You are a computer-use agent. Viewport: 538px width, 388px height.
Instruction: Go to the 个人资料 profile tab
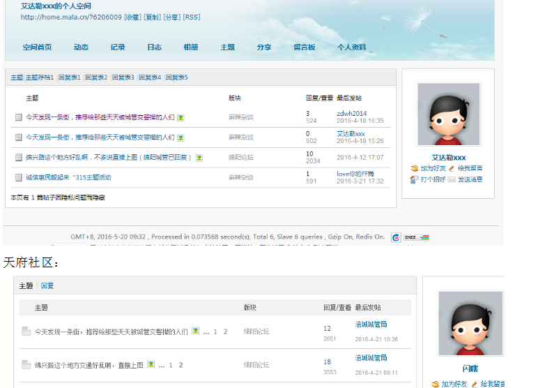point(351,47)
